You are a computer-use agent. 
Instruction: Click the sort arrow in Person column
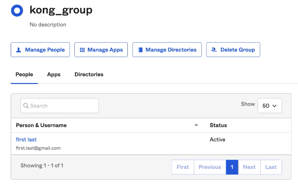196,125
